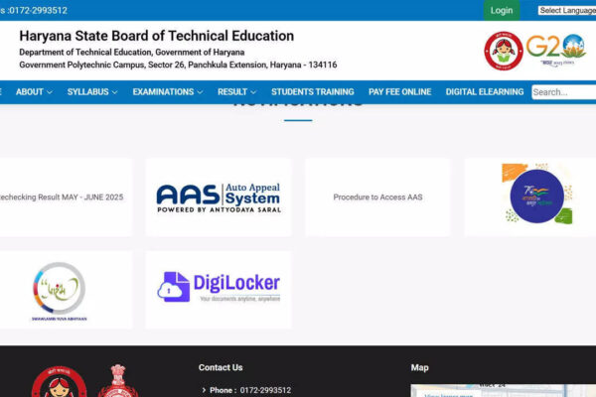
Task: Open the ABOUT menu
Action: coord(30,92)
